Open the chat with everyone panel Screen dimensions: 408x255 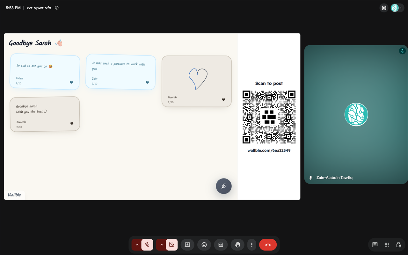(375, 245)
